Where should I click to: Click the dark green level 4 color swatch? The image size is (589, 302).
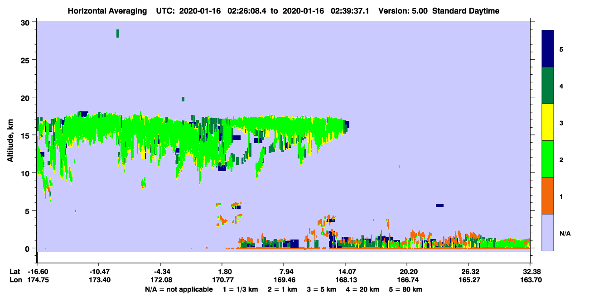pyautogui.click(x=548, y=86)
